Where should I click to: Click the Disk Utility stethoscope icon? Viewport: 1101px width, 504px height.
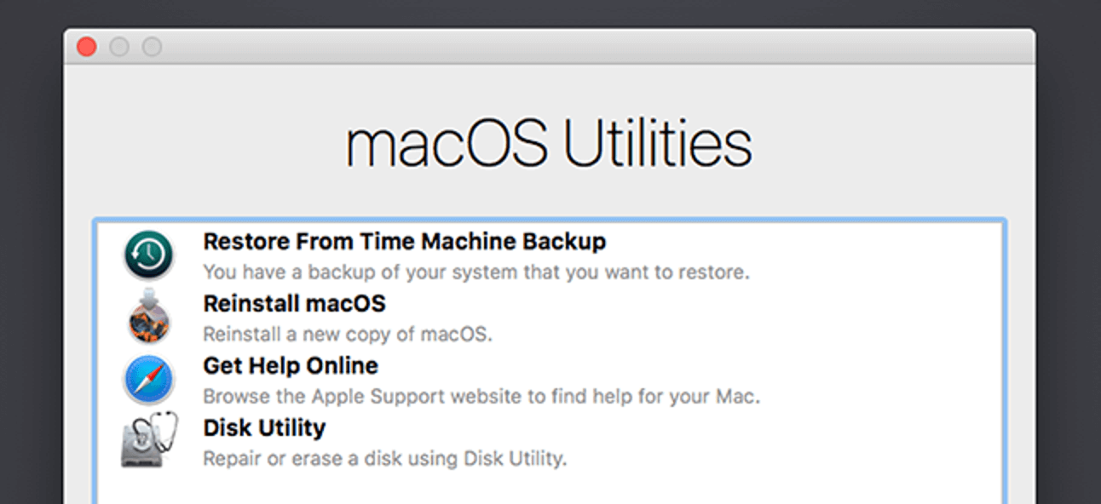click(149, 440)
